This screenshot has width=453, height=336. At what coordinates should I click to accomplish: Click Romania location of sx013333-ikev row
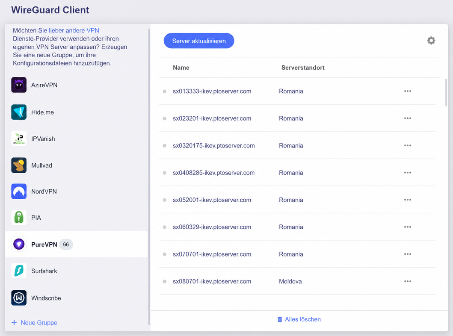[291, 91]
